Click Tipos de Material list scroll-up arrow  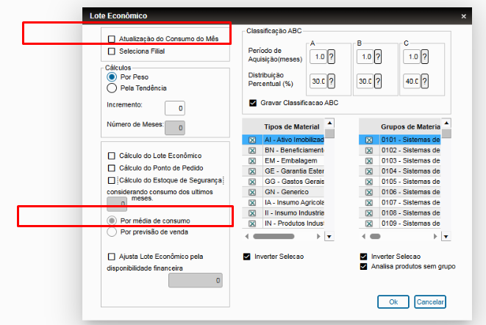point(329,123)
